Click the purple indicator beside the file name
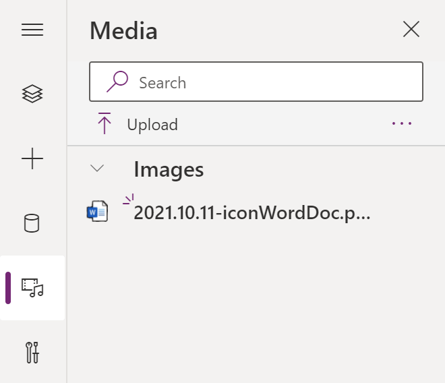This screenshot has height=383, width=445. pyautogui.click(x=128, y=199)
